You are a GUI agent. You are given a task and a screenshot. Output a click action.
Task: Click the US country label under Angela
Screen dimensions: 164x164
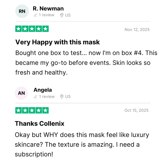tap(68, 97)
